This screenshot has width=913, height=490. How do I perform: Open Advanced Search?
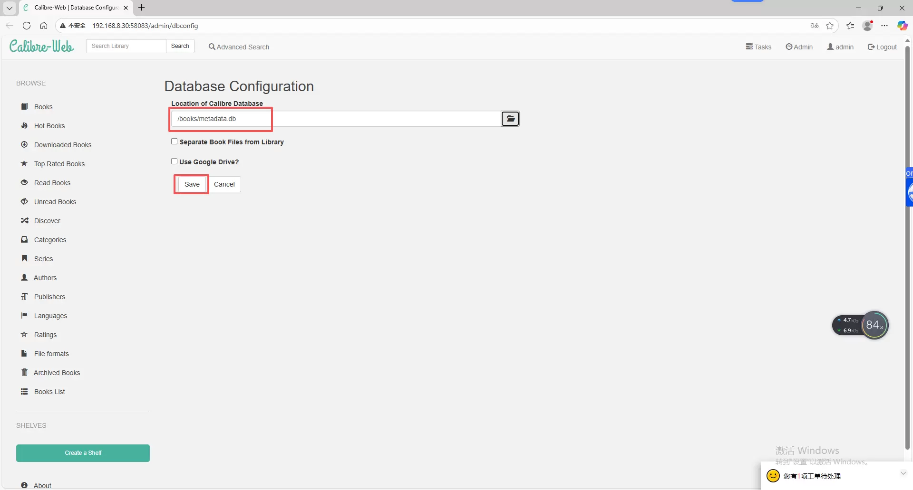point(239,47)
